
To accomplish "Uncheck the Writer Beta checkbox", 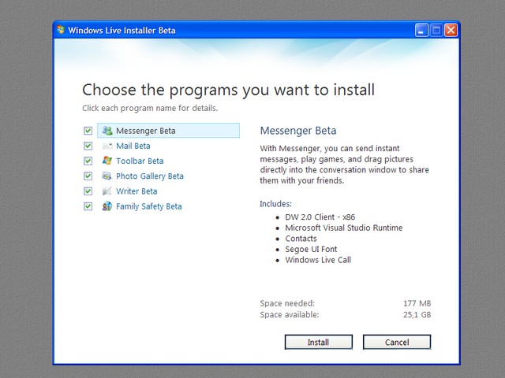I will 88,191.
